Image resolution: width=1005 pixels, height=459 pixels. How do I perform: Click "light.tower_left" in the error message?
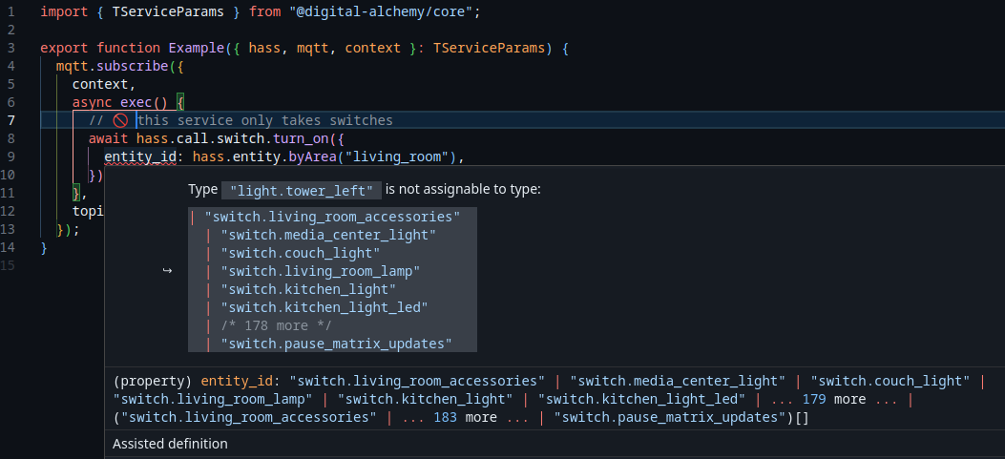pyautogui.click(x=302, y=190)
